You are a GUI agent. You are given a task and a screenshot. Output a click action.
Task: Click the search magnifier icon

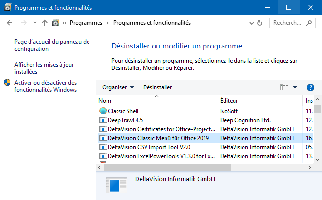pos(309,23)
